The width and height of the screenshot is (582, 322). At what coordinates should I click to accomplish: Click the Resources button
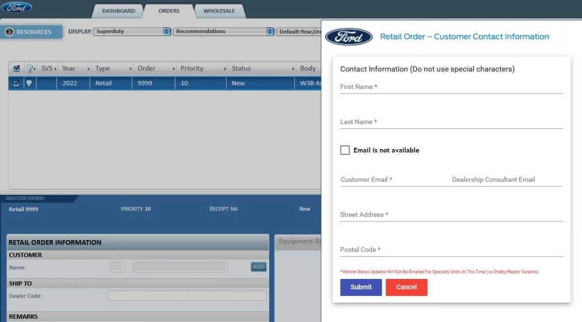pyautogui.click(x=32, y=32)
